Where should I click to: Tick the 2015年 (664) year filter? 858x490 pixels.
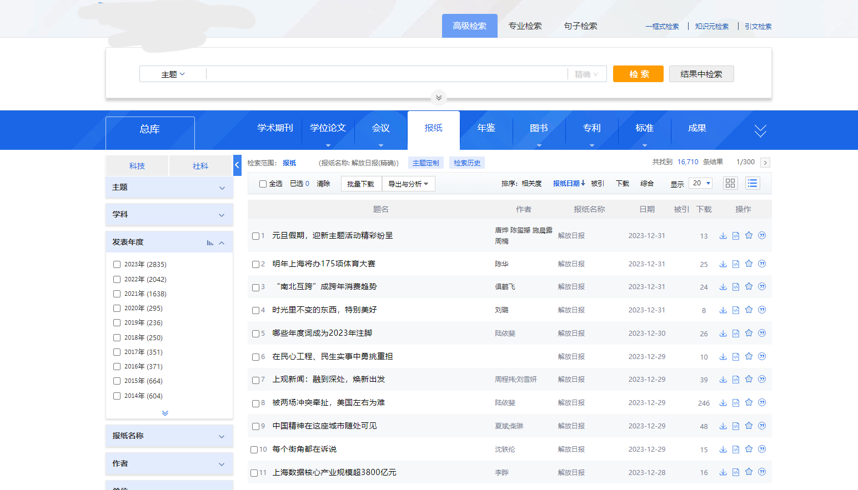click(117, 381)
